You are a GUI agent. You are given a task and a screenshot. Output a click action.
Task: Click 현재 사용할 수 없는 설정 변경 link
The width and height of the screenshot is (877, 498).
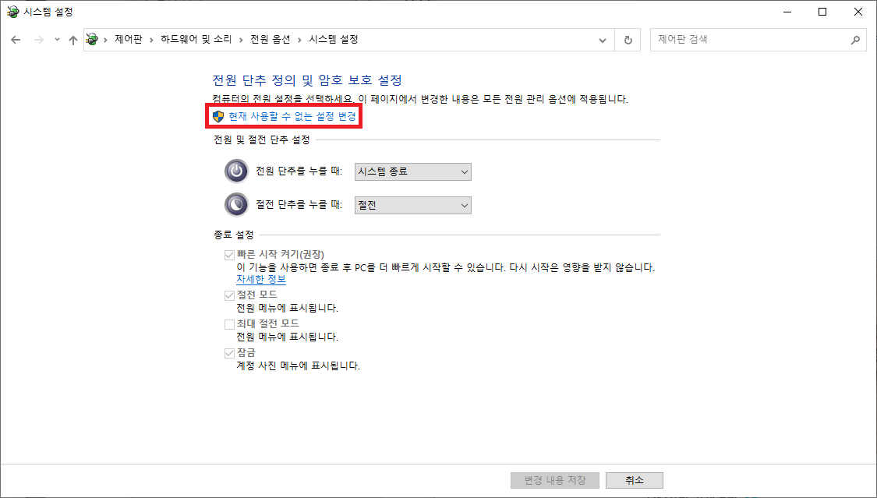(292, 116)
